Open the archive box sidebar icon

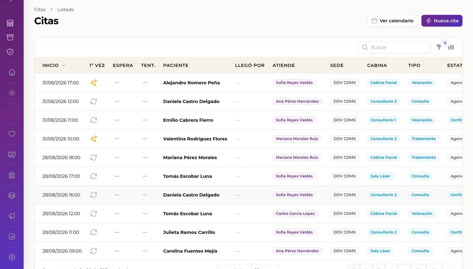10,37
